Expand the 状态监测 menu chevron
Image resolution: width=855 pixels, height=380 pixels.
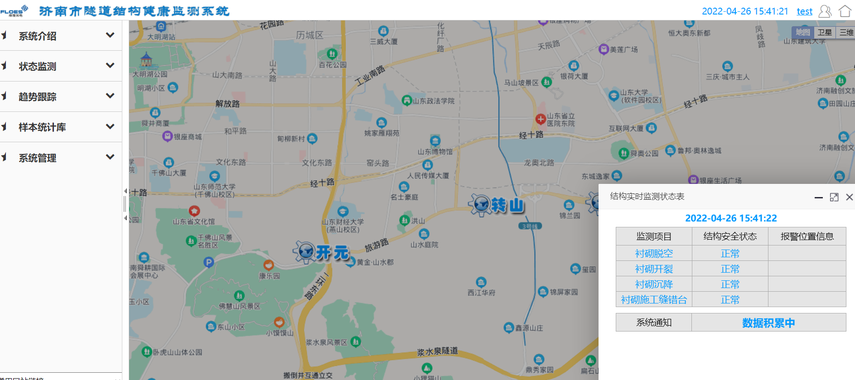coord(110,65)
